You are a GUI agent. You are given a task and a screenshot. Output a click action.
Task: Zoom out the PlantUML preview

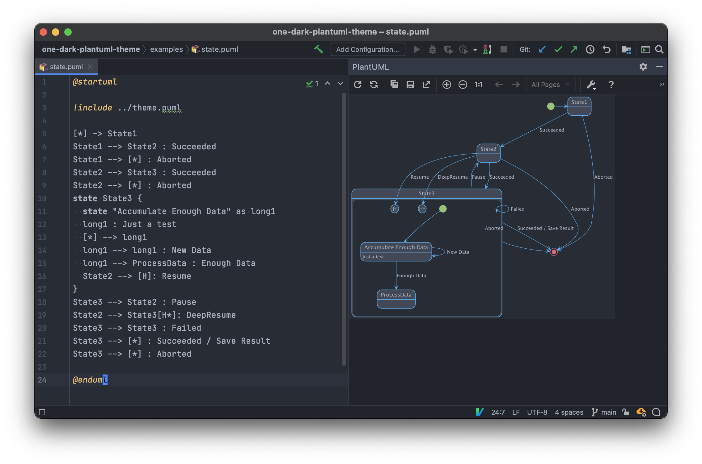point(463,85)
